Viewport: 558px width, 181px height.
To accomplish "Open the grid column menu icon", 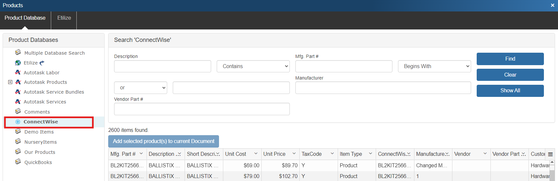I will [550, 154].
